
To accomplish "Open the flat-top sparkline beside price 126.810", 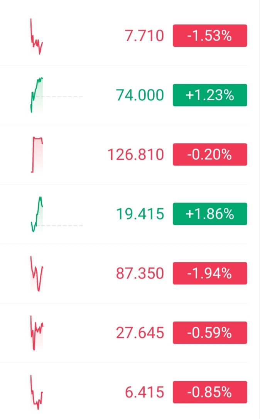I will (x=37, y=154).
